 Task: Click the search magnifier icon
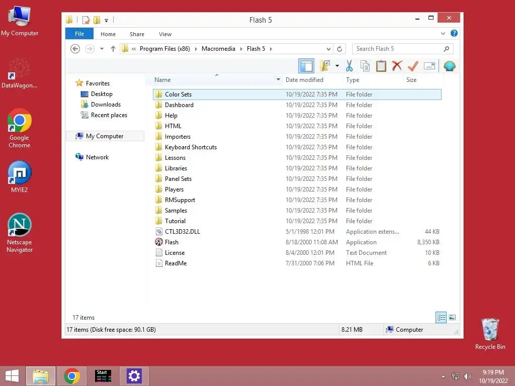click(447, 49)
